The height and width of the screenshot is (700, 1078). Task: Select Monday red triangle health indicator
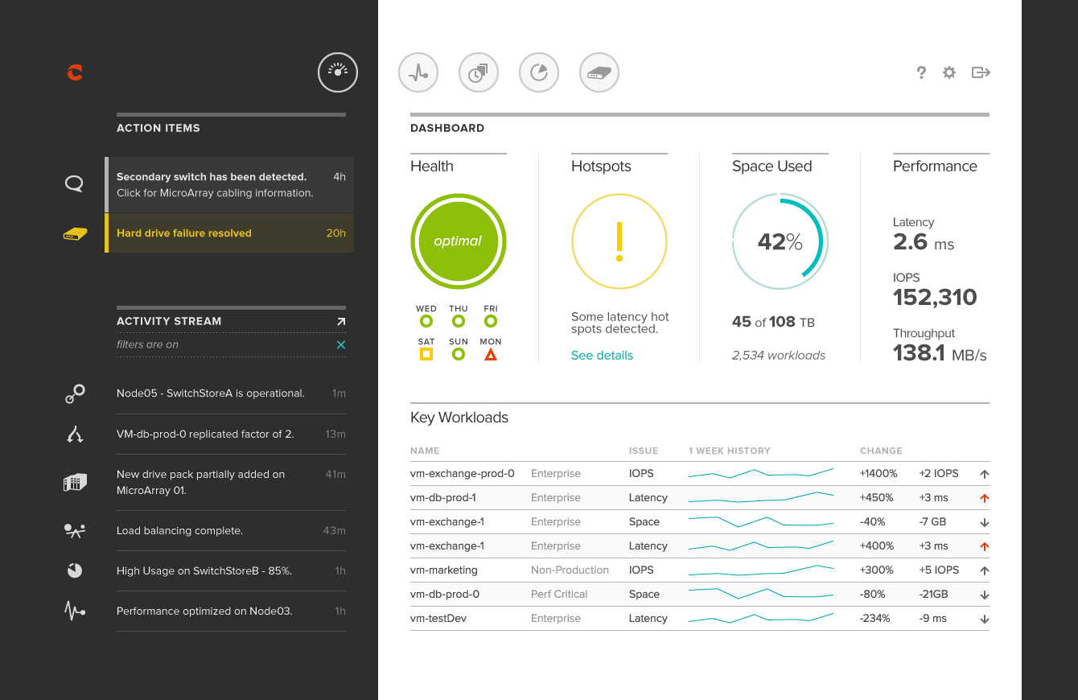tap(491, 354)
